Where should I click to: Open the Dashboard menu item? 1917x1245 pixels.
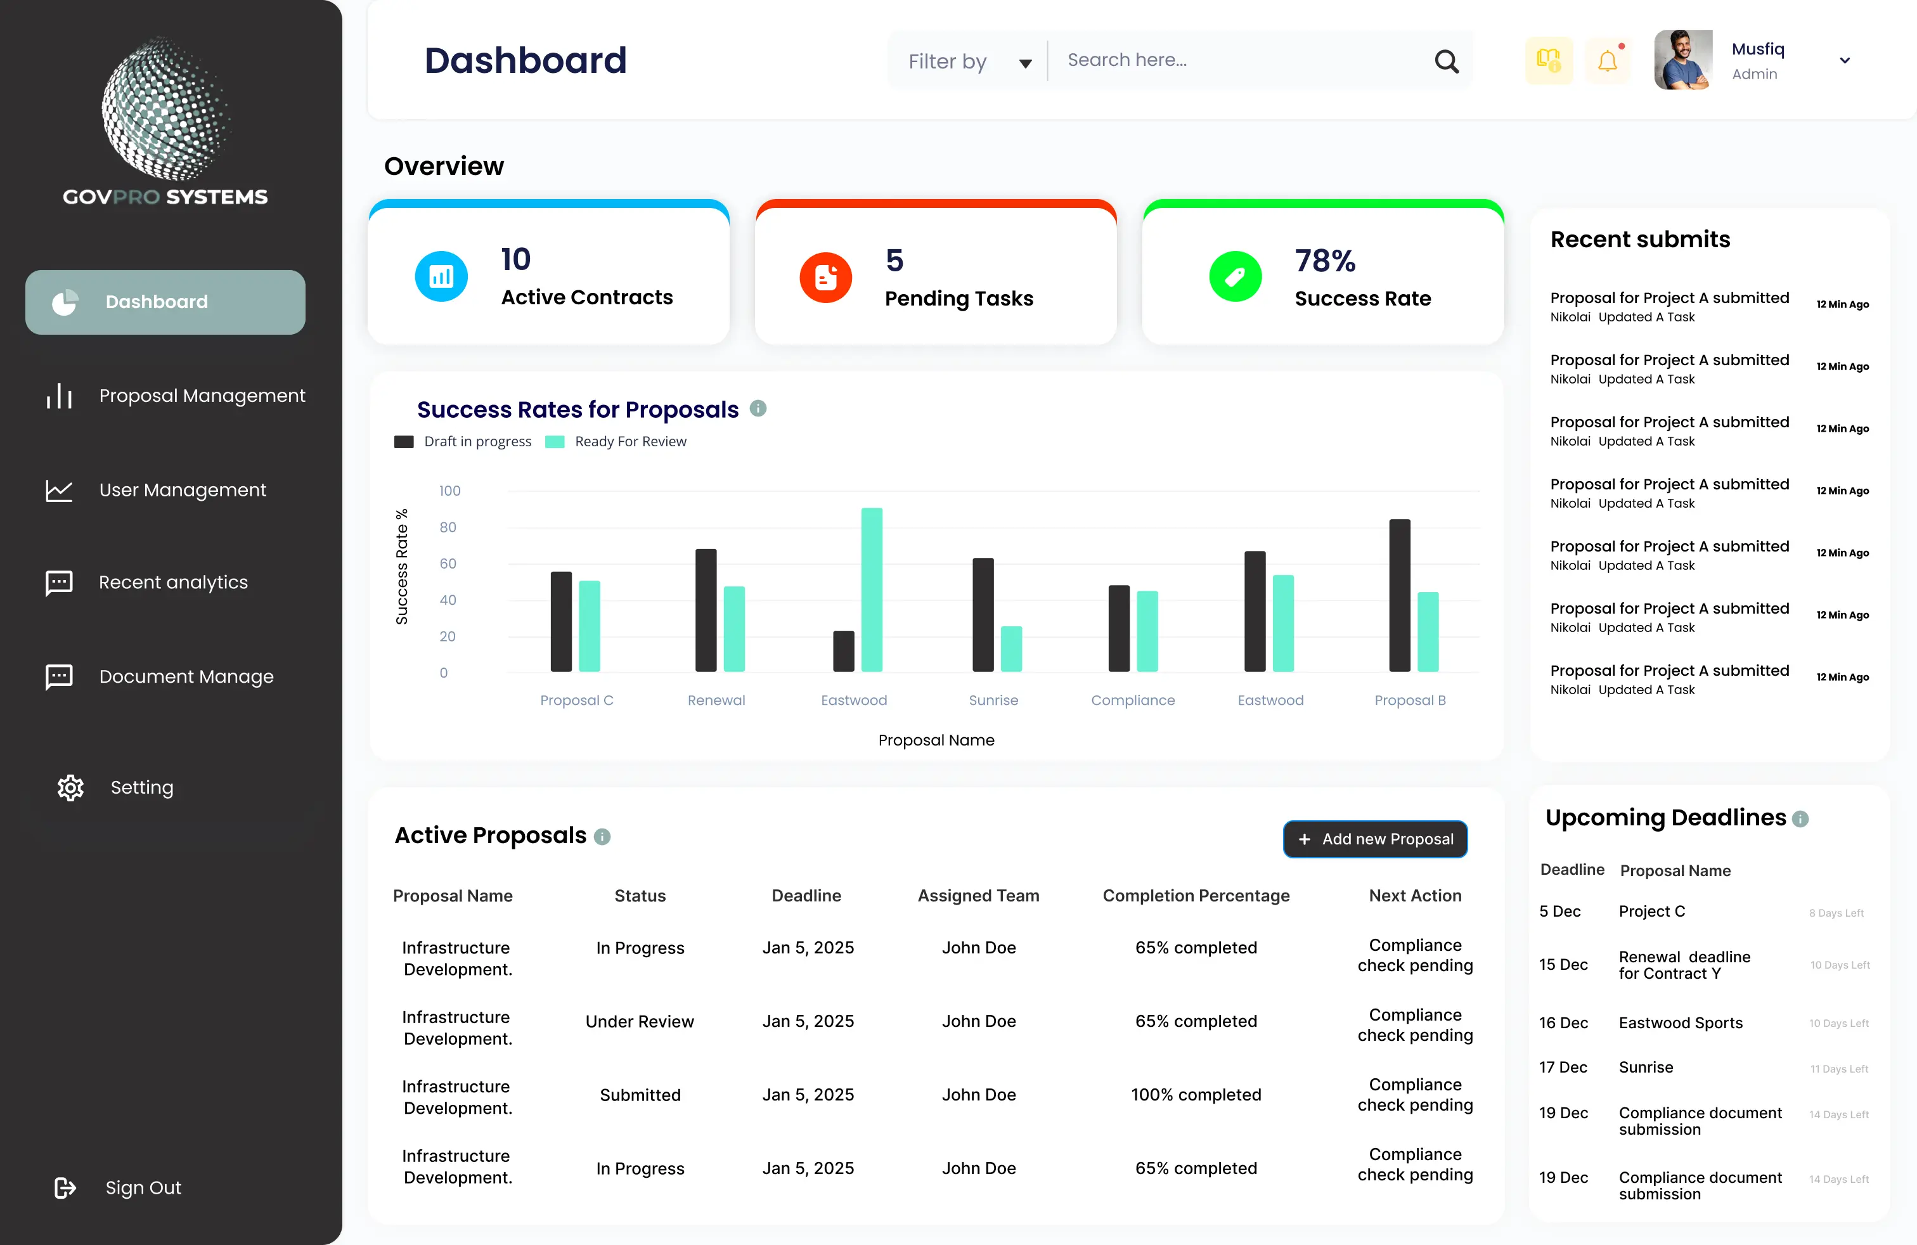click(165, 302)
